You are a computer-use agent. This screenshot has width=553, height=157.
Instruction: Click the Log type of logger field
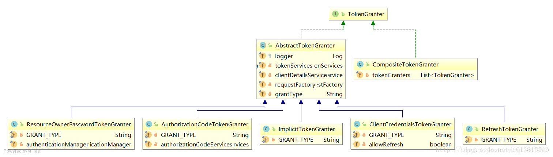(x=337, y=56)
